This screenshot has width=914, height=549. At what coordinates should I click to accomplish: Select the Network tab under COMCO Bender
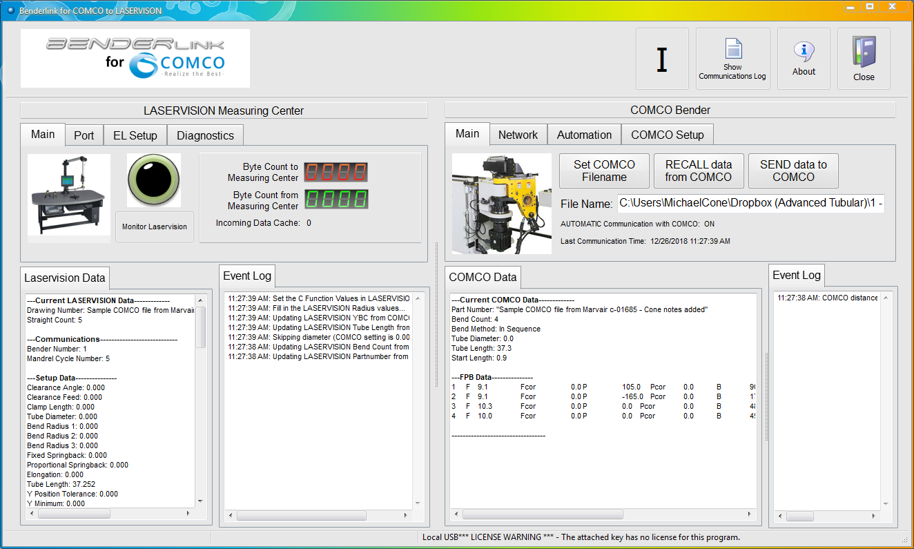point(518,135)
